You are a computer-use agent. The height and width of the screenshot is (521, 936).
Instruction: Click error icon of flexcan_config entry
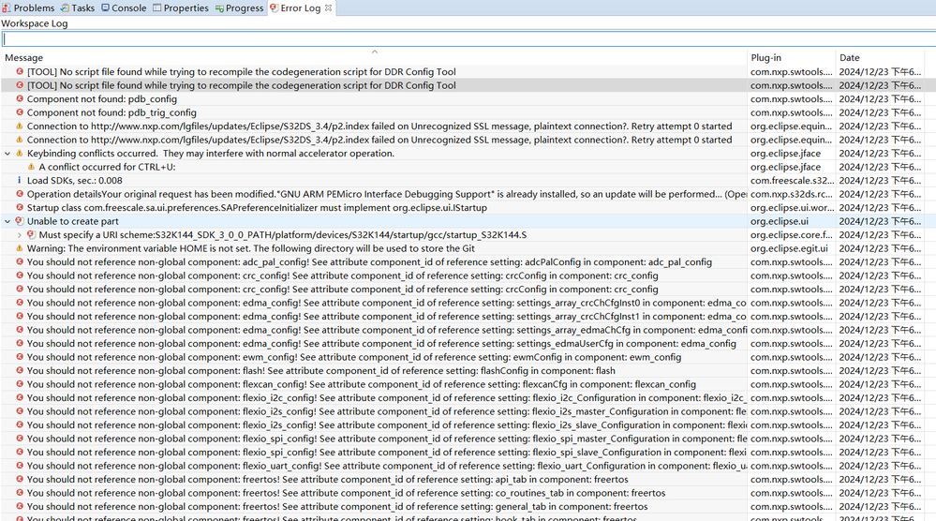19,384
